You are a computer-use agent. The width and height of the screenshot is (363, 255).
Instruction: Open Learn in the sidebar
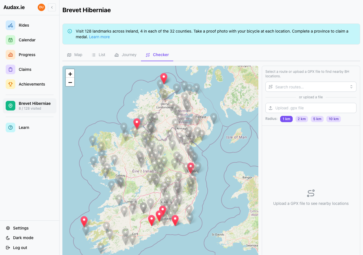point(29,127)
